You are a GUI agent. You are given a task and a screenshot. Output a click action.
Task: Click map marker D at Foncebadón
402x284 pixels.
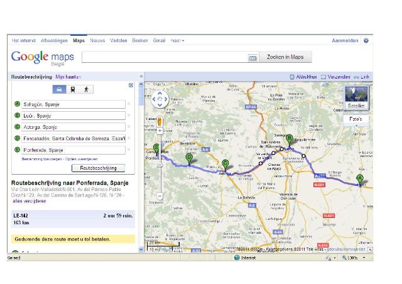189,159
